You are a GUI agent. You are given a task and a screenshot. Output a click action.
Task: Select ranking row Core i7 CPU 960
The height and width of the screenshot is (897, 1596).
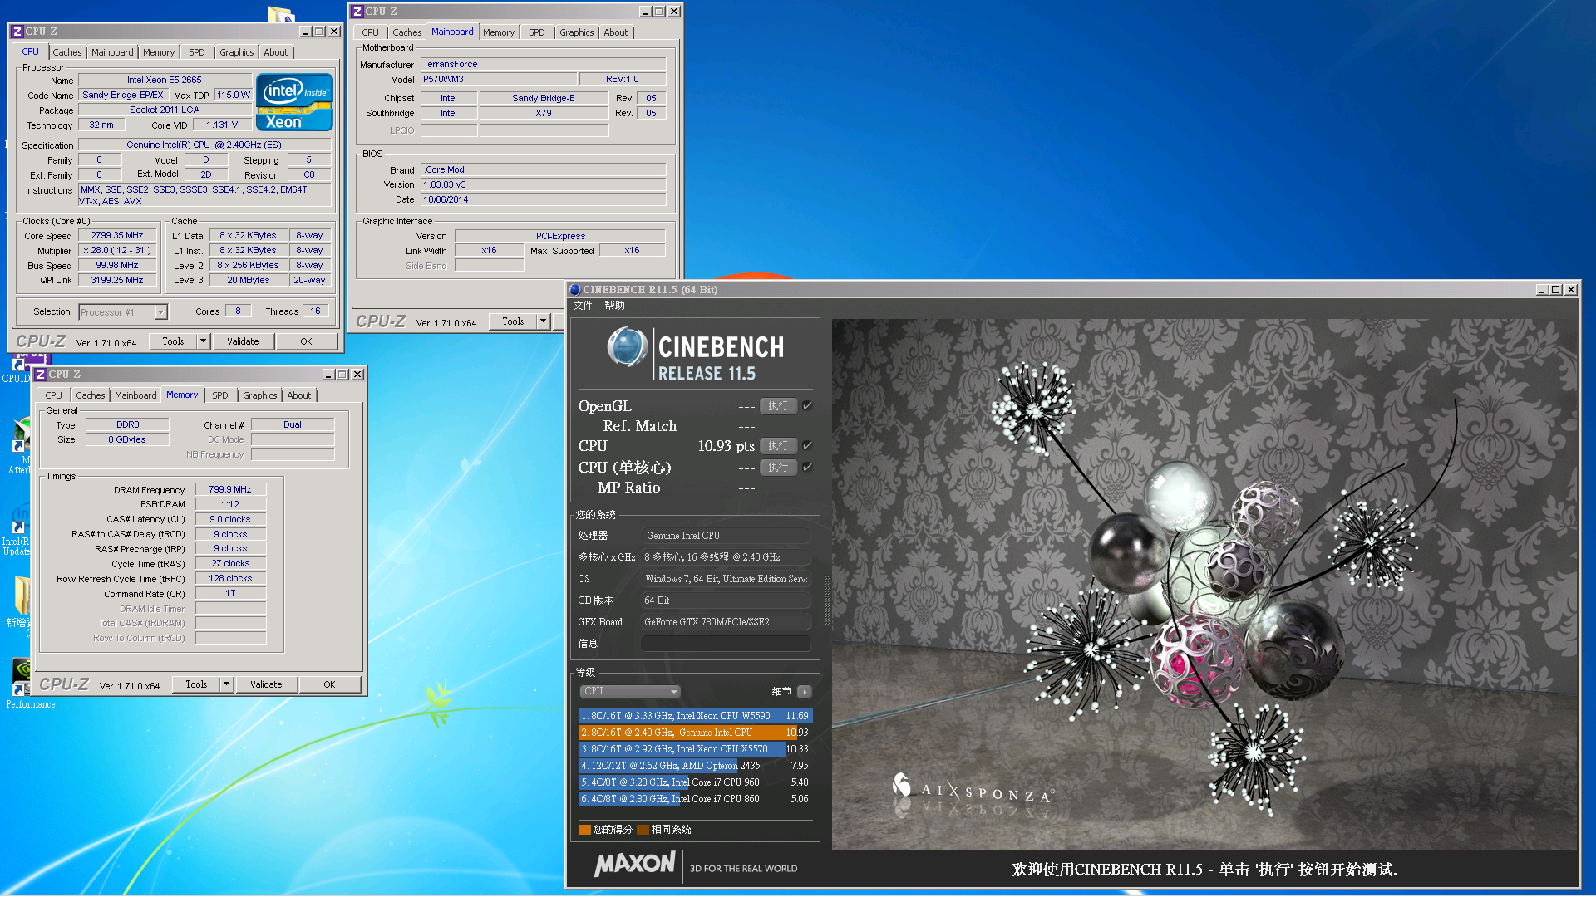694,782
